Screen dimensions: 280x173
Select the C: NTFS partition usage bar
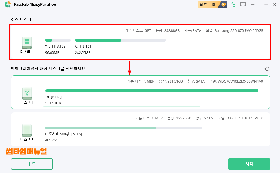point(121,40)
